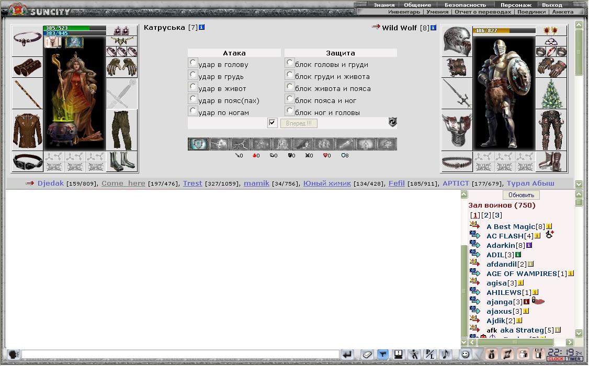
Task: Click the send message enter-arrow icon
Action: pos(347,354)
